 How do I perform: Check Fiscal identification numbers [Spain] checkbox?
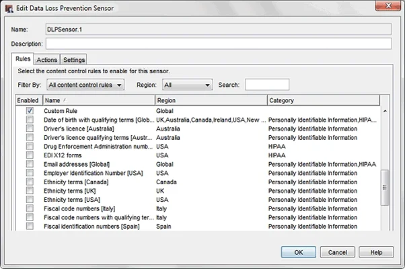(30, 226)
